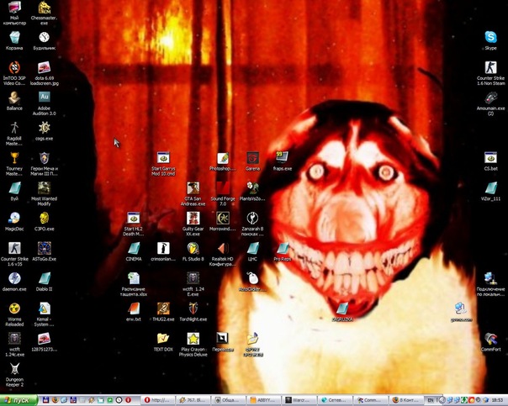Screen dimensions: 508x406
Task: Open the TEXT DOX folder
Action: coord(163,342)
